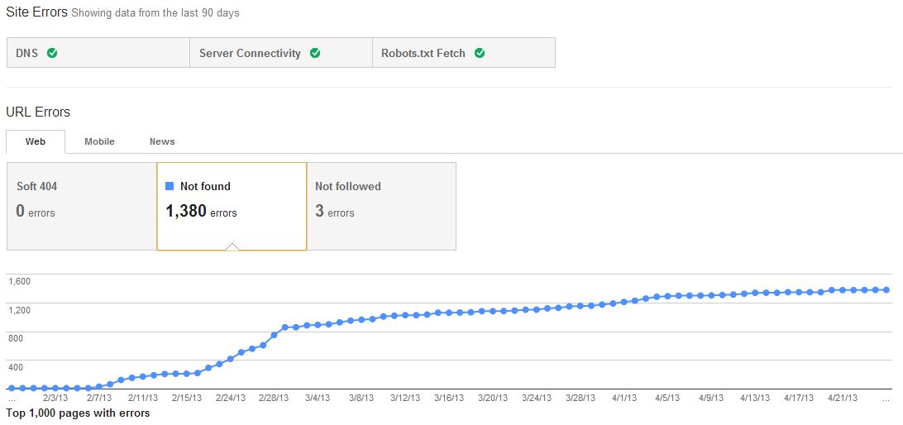Open the DNS site errors box

[x=98, y=53]
